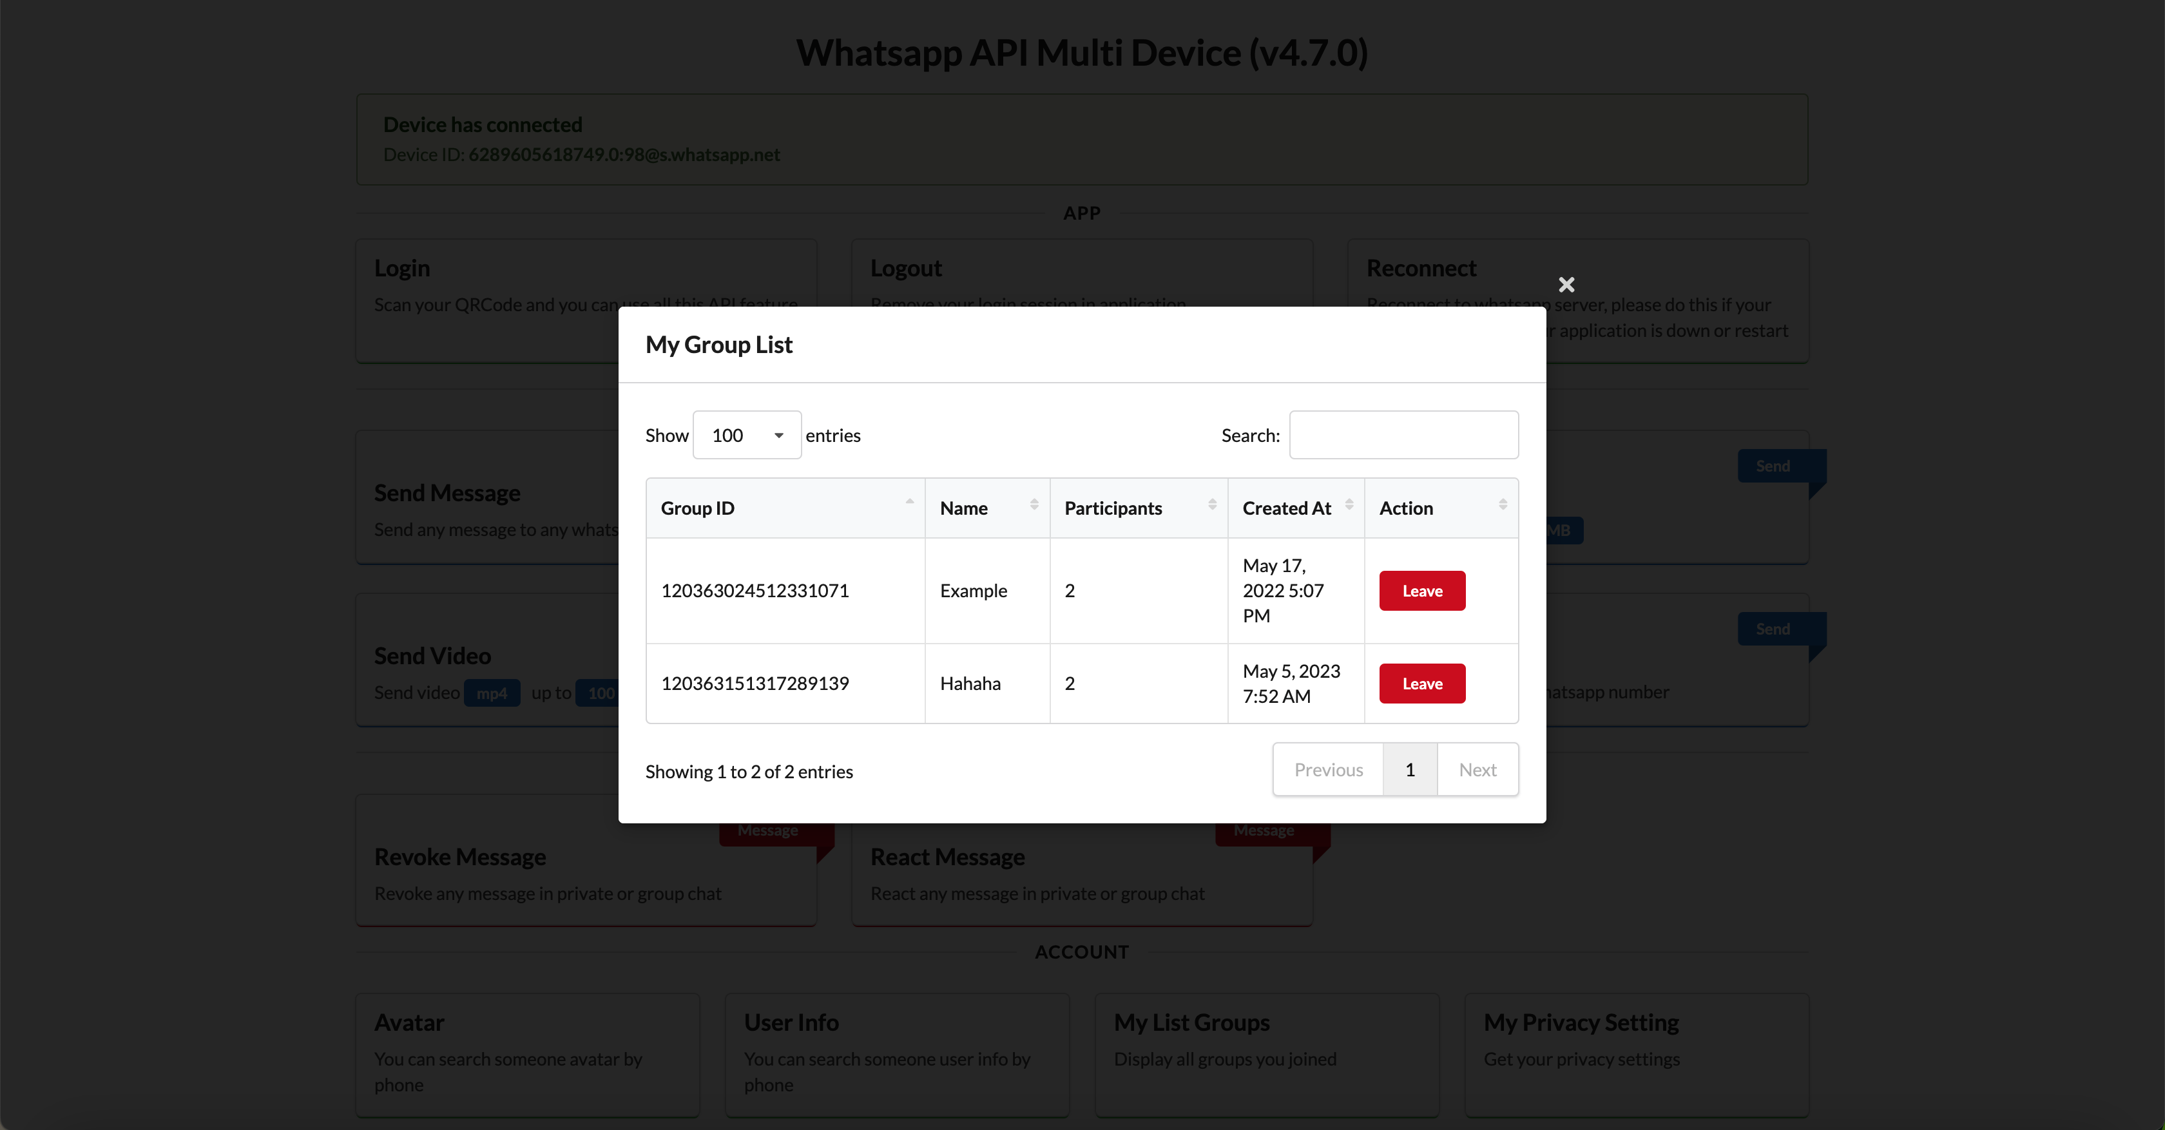
Task: Click group ID 120363024512331071 cell
Action: [x=755, y=591]
